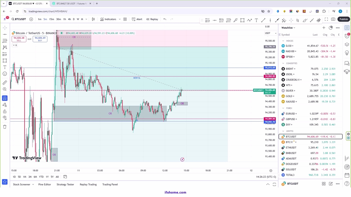351x197 pixels.
Task: Open the Stock Screener tab
Action: tap(22, 184)
